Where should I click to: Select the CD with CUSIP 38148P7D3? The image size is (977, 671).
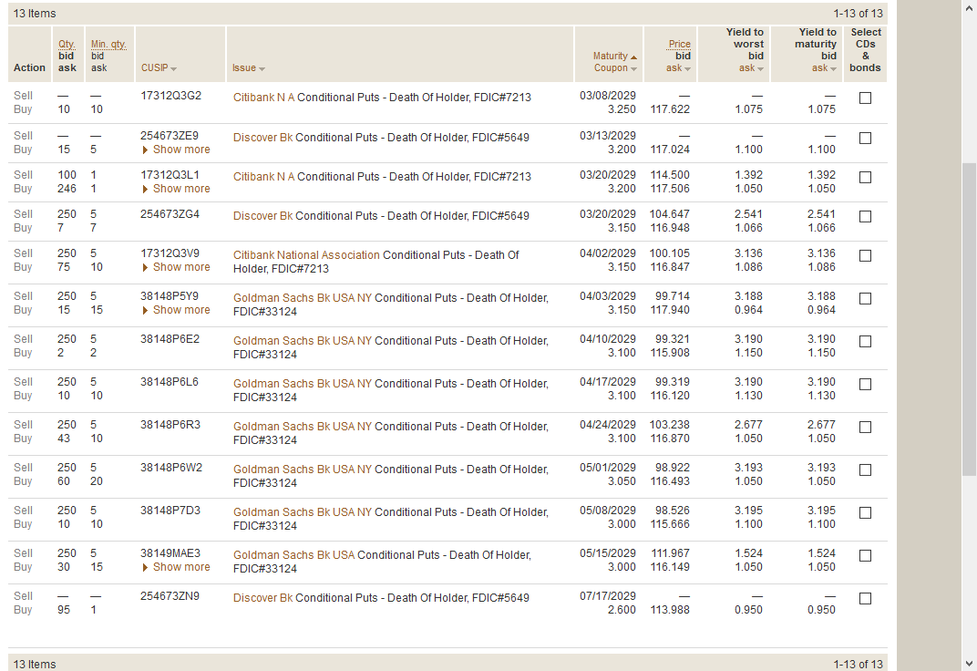tap(865, 512)
